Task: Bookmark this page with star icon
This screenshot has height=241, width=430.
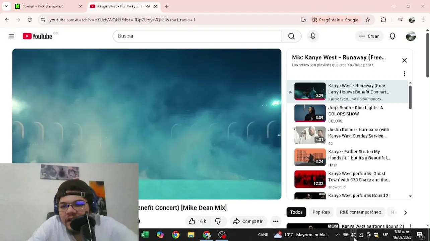Action: 368,20
